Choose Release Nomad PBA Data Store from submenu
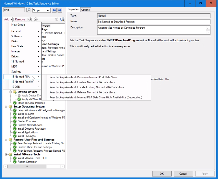This screenshot has width=218, height=179. pos(82,92)
